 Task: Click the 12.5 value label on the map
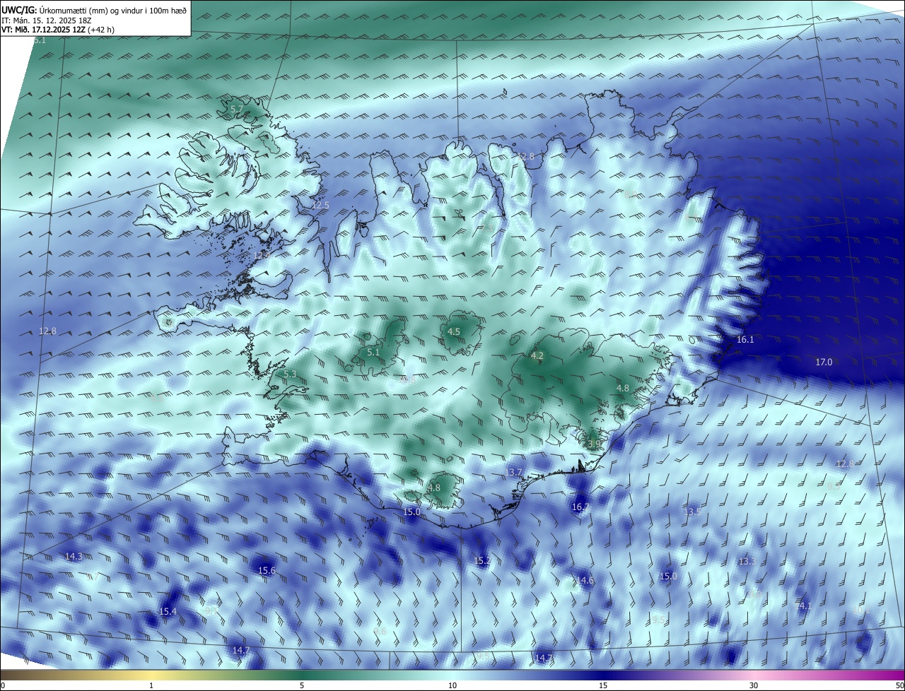point(321,205)
